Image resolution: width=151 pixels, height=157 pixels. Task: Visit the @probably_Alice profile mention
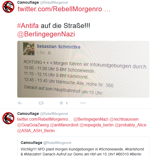point(131,125)
